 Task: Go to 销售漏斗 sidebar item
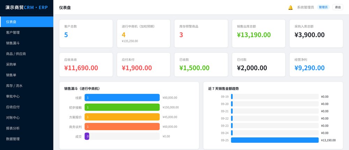click(27, 43)
